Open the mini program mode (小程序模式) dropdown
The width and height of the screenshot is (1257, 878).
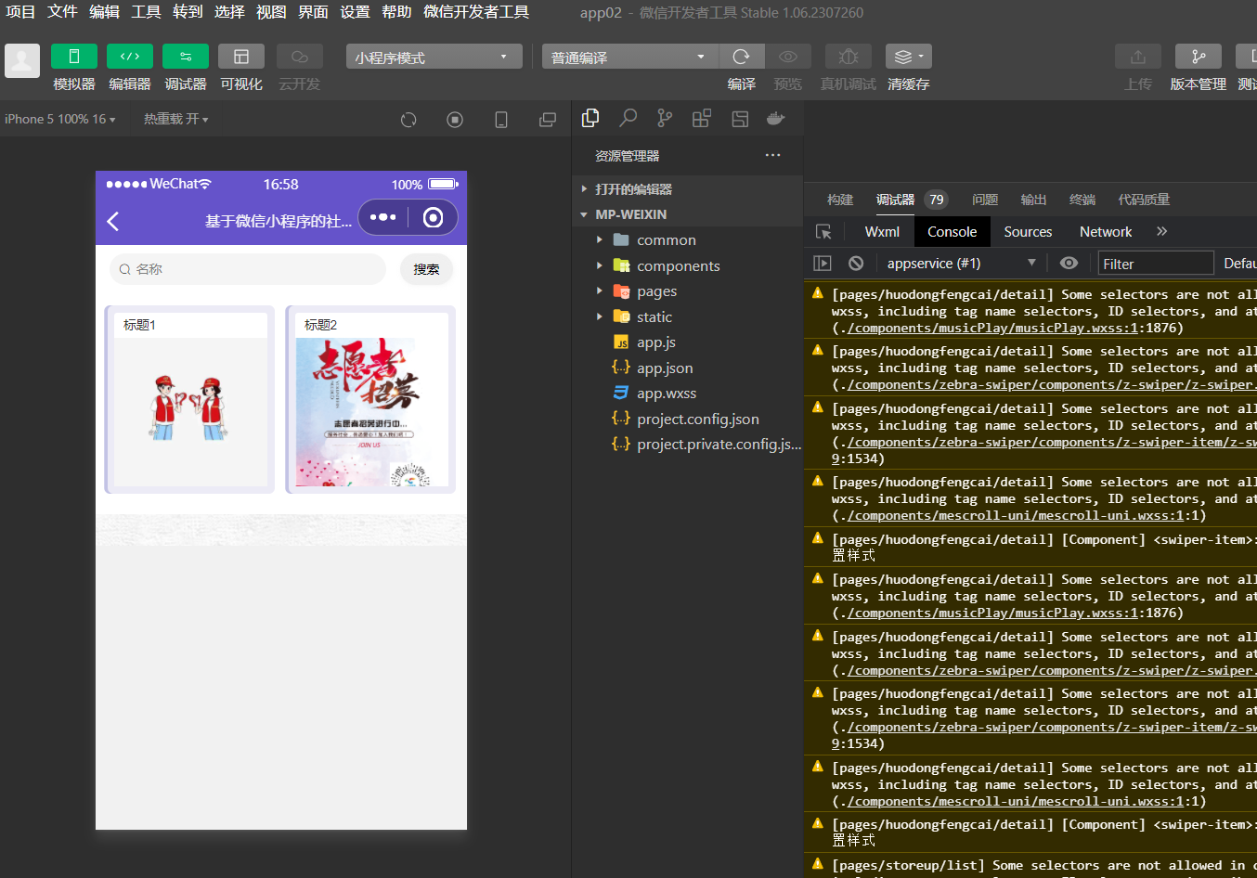click(434, 57)
